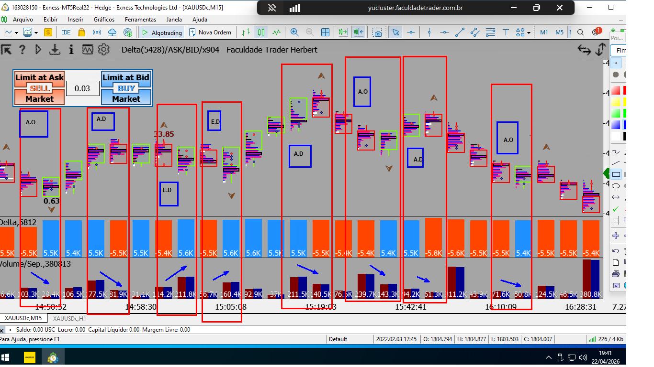Insert a text label with T tool
The image size is (654, 367).
[506, 32]
